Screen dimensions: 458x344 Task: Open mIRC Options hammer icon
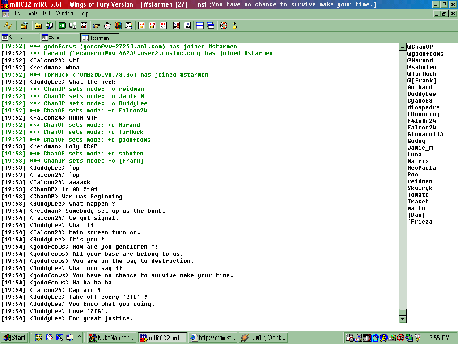coord(25,26)
